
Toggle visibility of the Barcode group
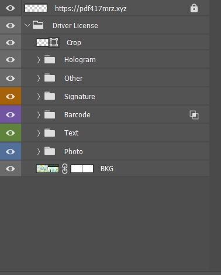click(11, 115)
